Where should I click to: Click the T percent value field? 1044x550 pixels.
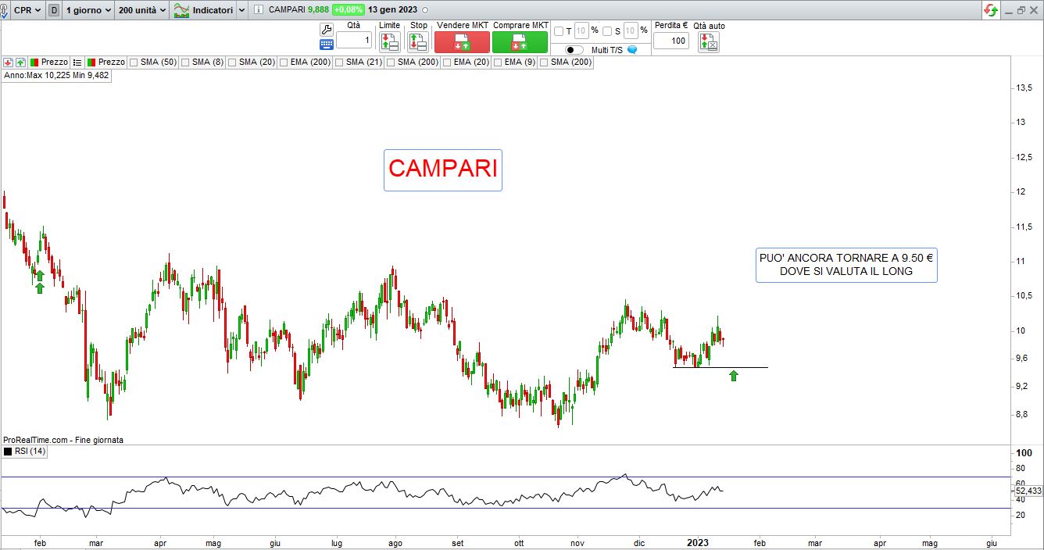pos(581,31)
